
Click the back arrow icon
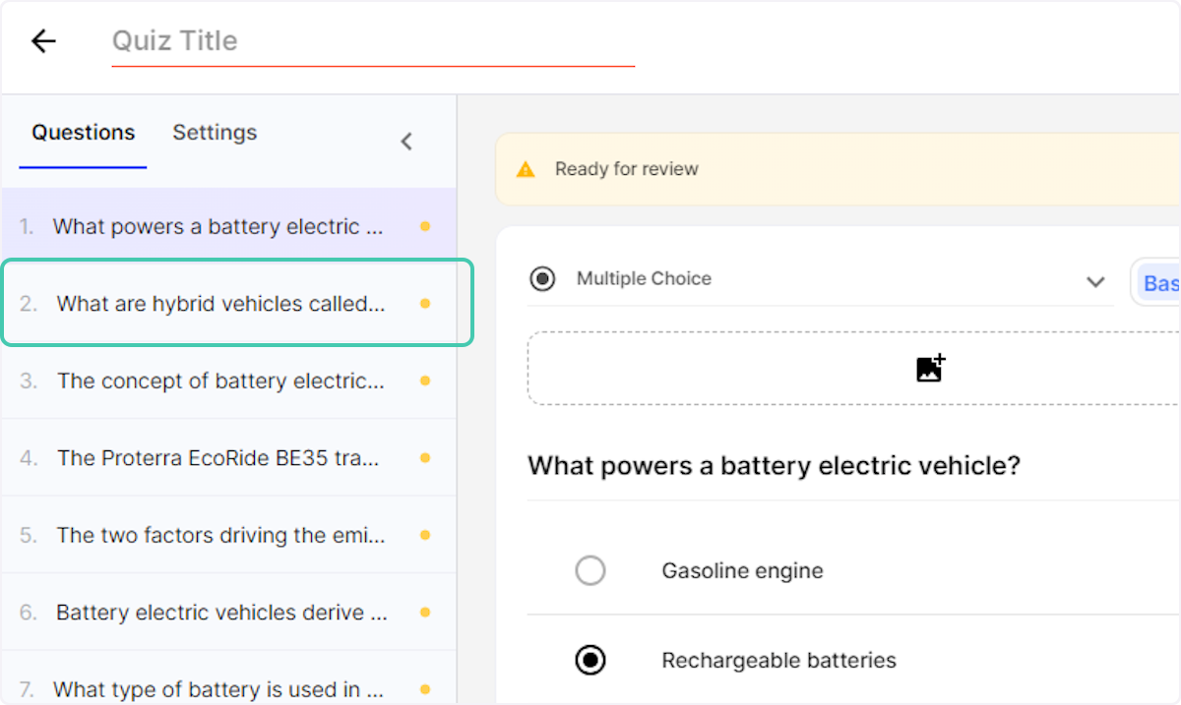(x=43, y=41)
